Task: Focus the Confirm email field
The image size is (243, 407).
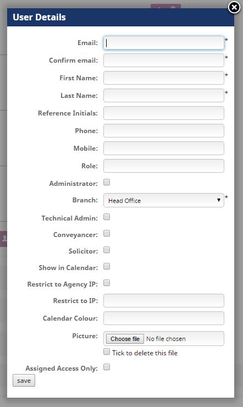Action: click(x=164, y=60)
